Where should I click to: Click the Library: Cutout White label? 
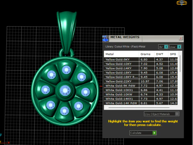tap(125, 47)
